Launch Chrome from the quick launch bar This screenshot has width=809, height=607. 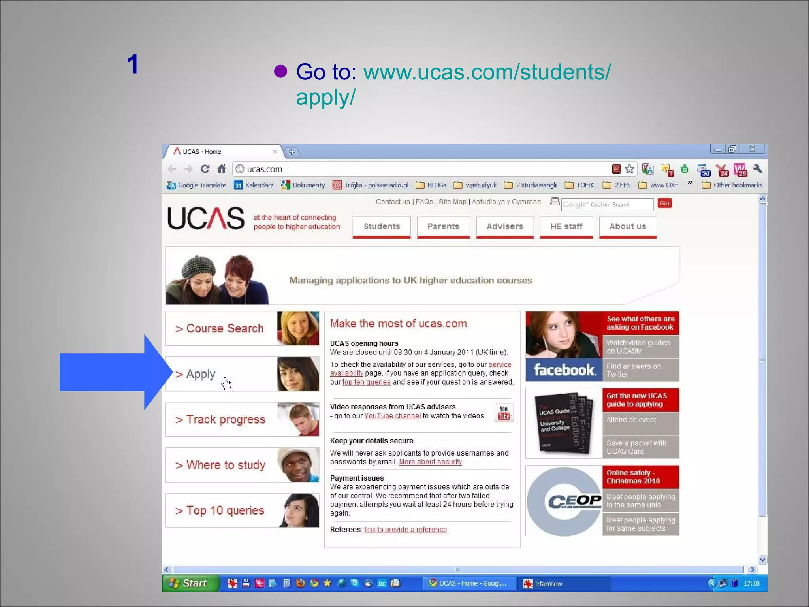click(314, 583)
